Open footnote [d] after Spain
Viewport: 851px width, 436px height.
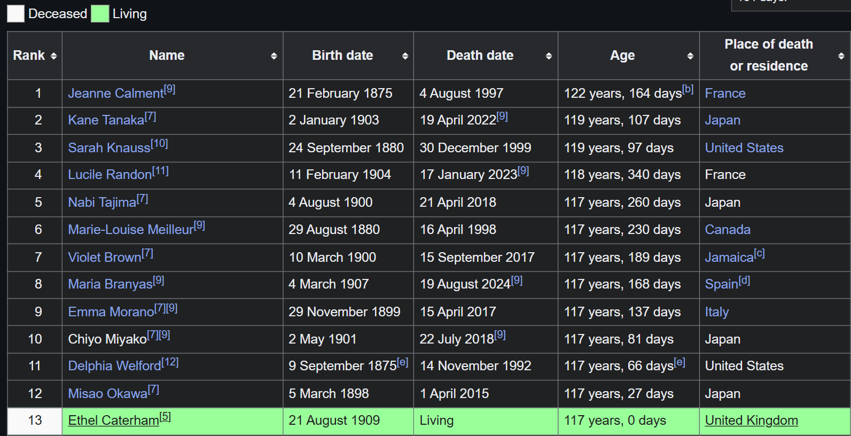tap(744, 280)
